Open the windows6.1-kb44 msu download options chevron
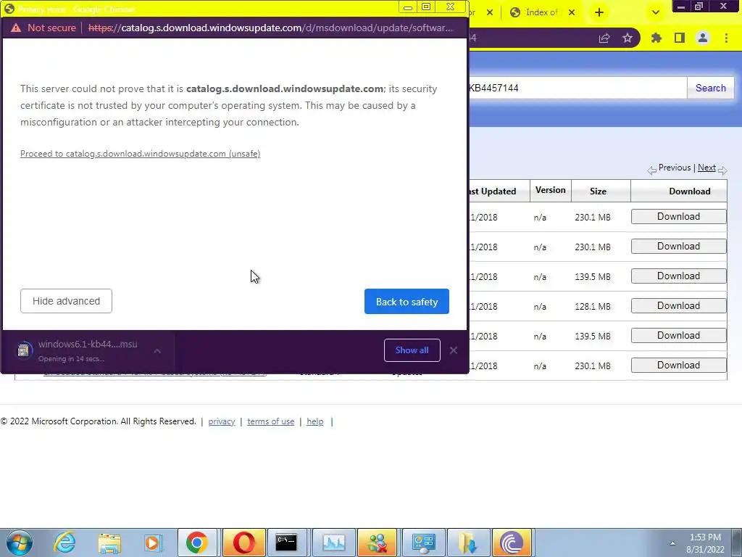This screenshot has height=557, width=742. pyautogui.click(x=157, y=351)
